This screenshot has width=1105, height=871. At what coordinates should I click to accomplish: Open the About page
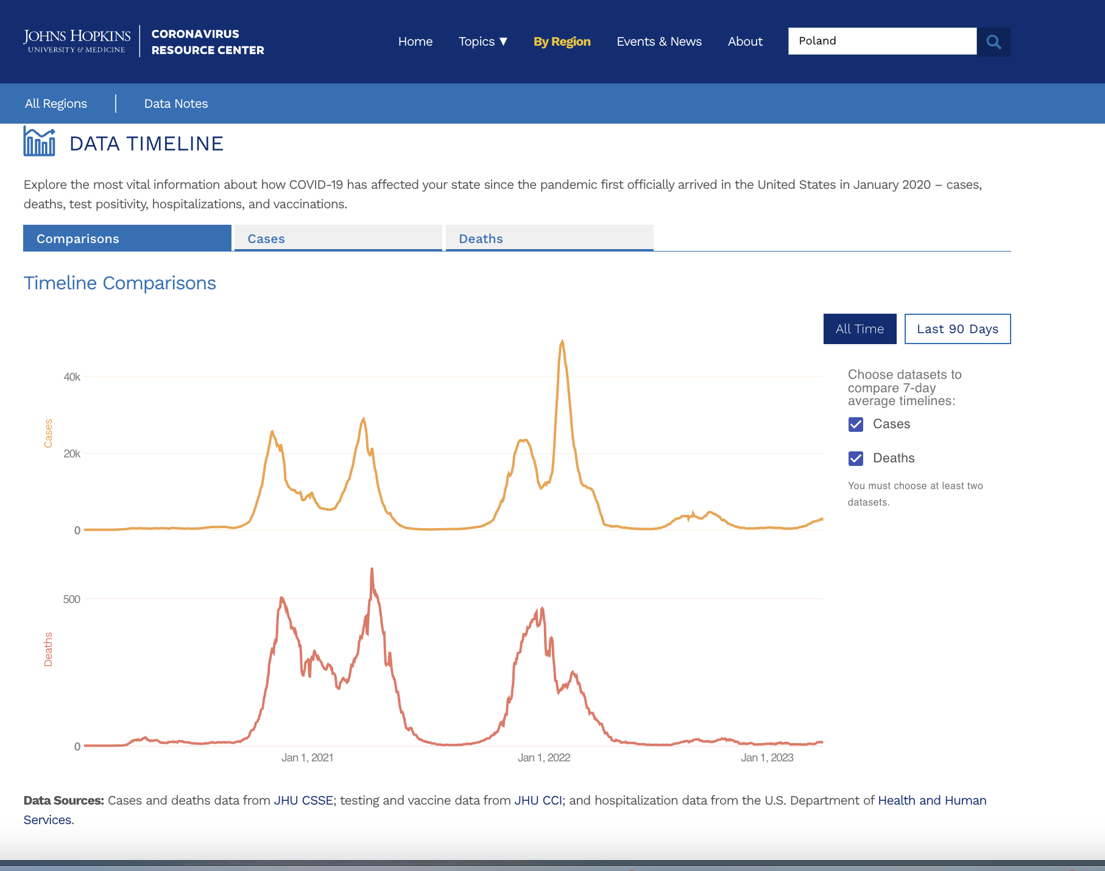[744, 41]
